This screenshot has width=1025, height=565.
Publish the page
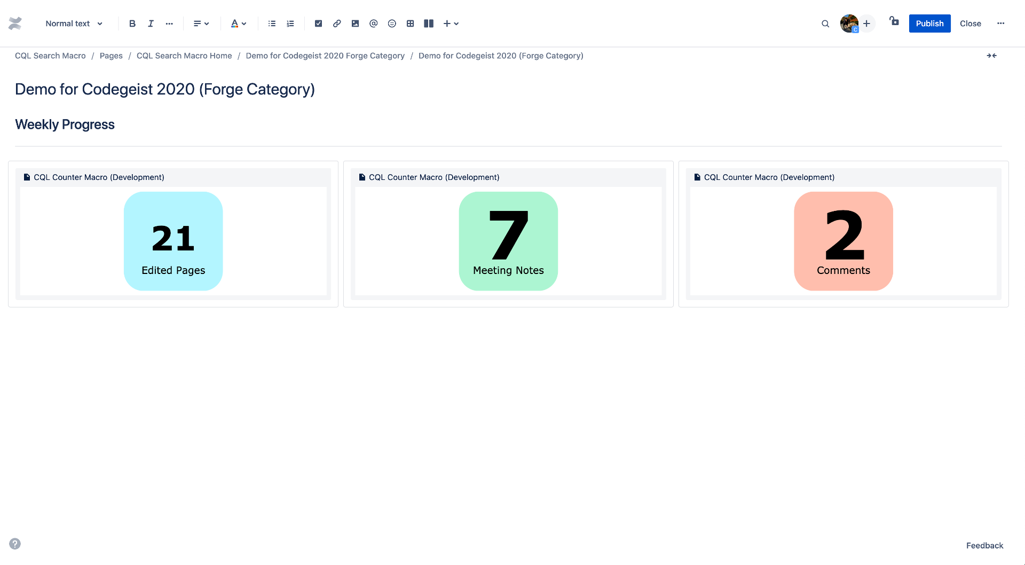tap(929, 23)
